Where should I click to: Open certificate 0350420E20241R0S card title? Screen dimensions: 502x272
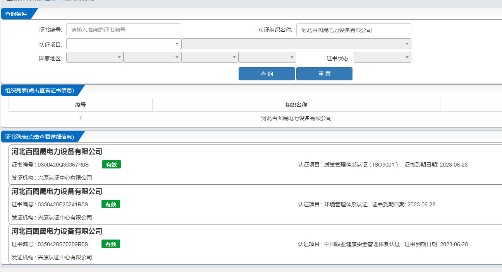click(57, 191)
